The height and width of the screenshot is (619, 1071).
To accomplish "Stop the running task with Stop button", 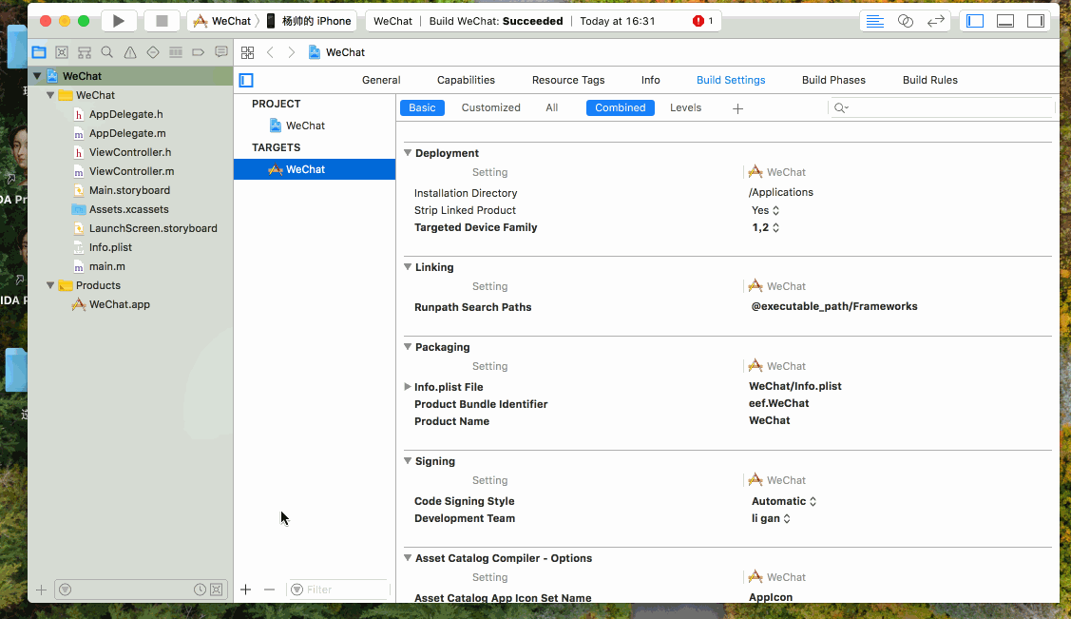I will pyautogui.click(x=162, y=21).
